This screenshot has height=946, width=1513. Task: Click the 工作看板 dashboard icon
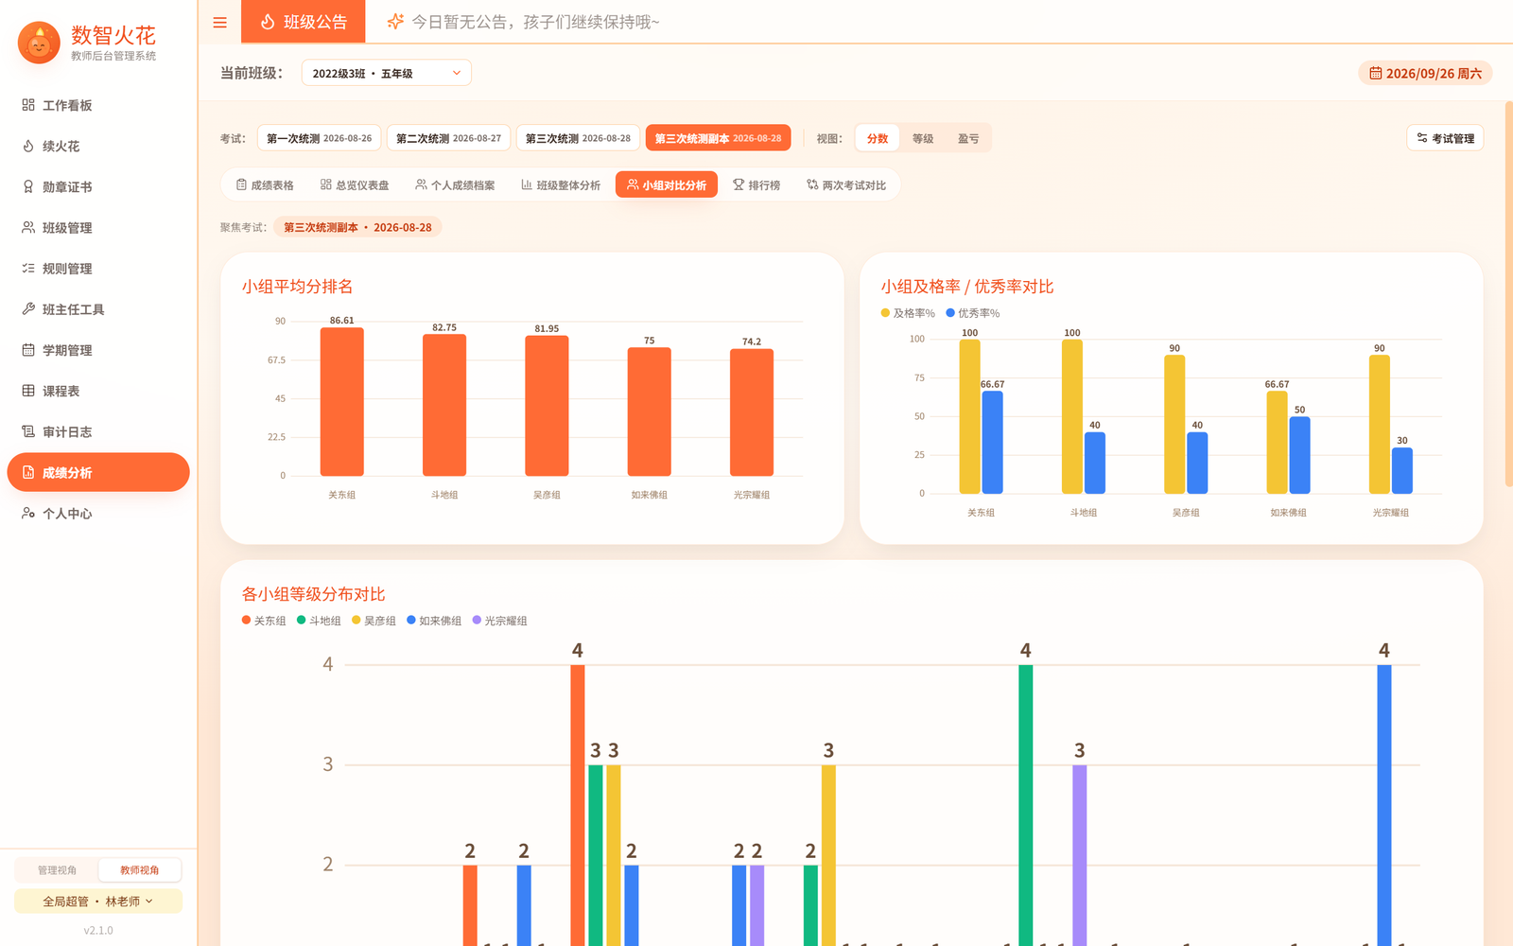click(28, 105)
